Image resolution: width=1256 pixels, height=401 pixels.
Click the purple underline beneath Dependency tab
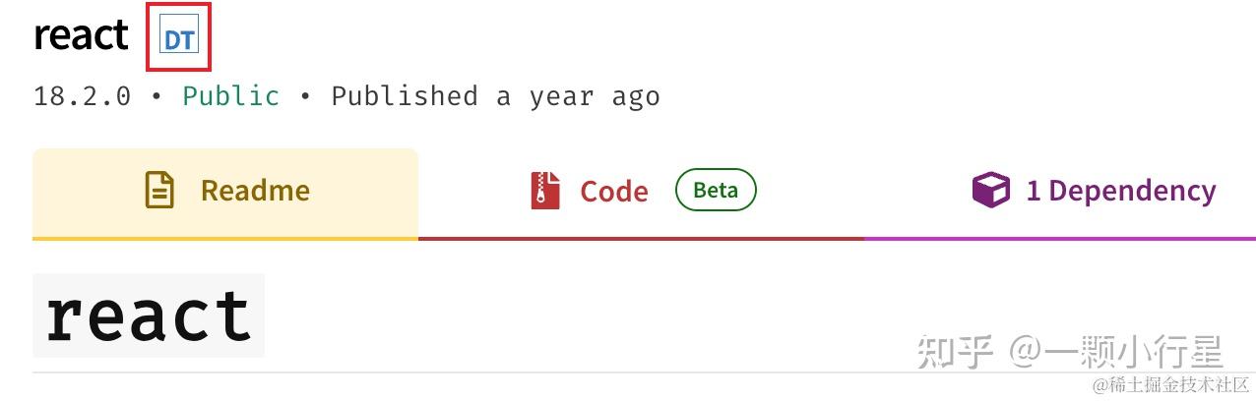click(x=1060, y=238)
